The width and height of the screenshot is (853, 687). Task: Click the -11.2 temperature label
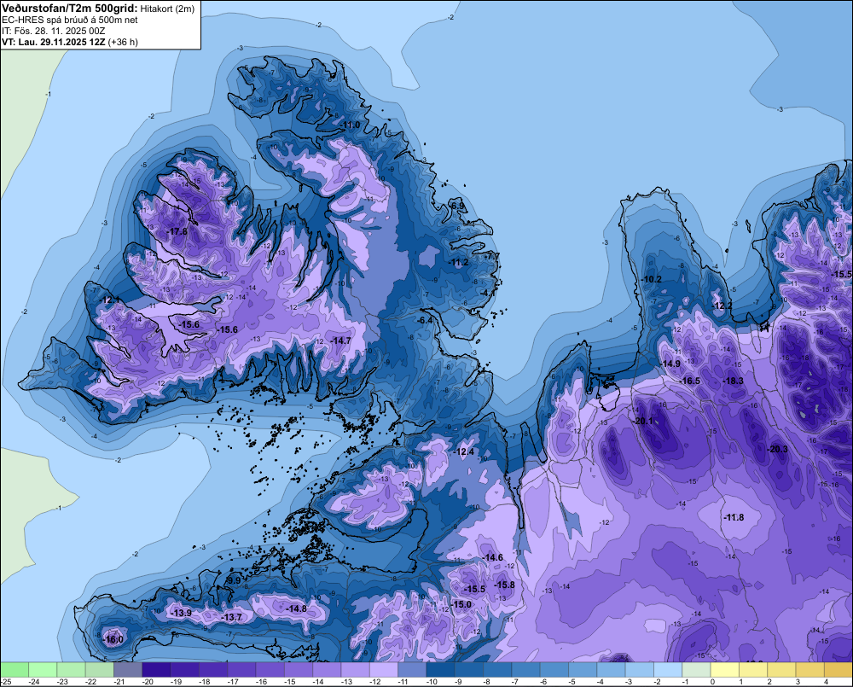tap(459, 262)
